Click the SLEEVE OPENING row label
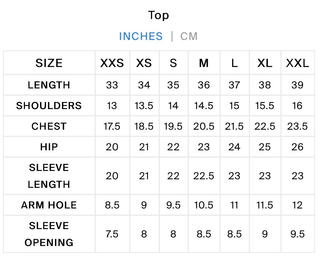This screenshot has height=276, width=325. (49, 234)
